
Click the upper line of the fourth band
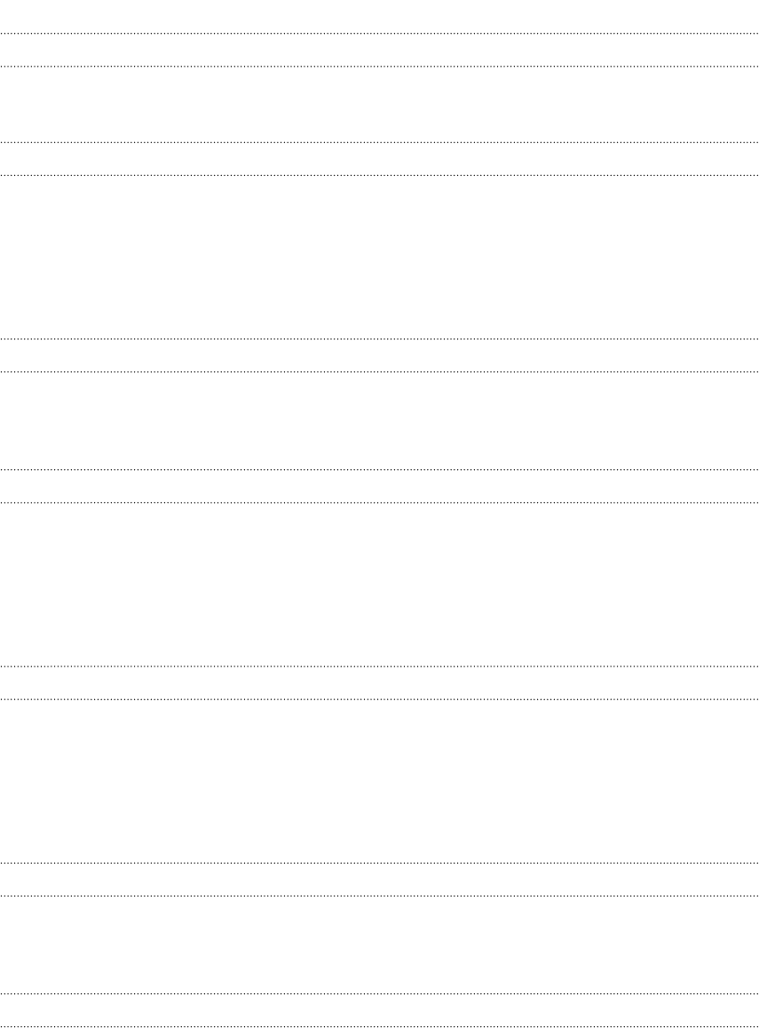[379, 469]
